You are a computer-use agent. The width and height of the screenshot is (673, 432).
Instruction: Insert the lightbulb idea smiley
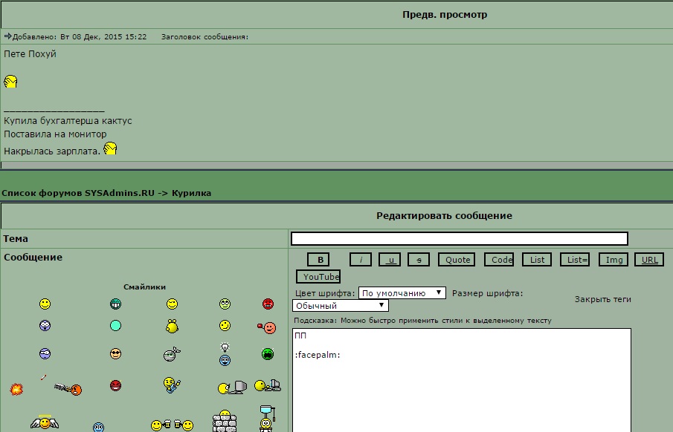[225, 354]
